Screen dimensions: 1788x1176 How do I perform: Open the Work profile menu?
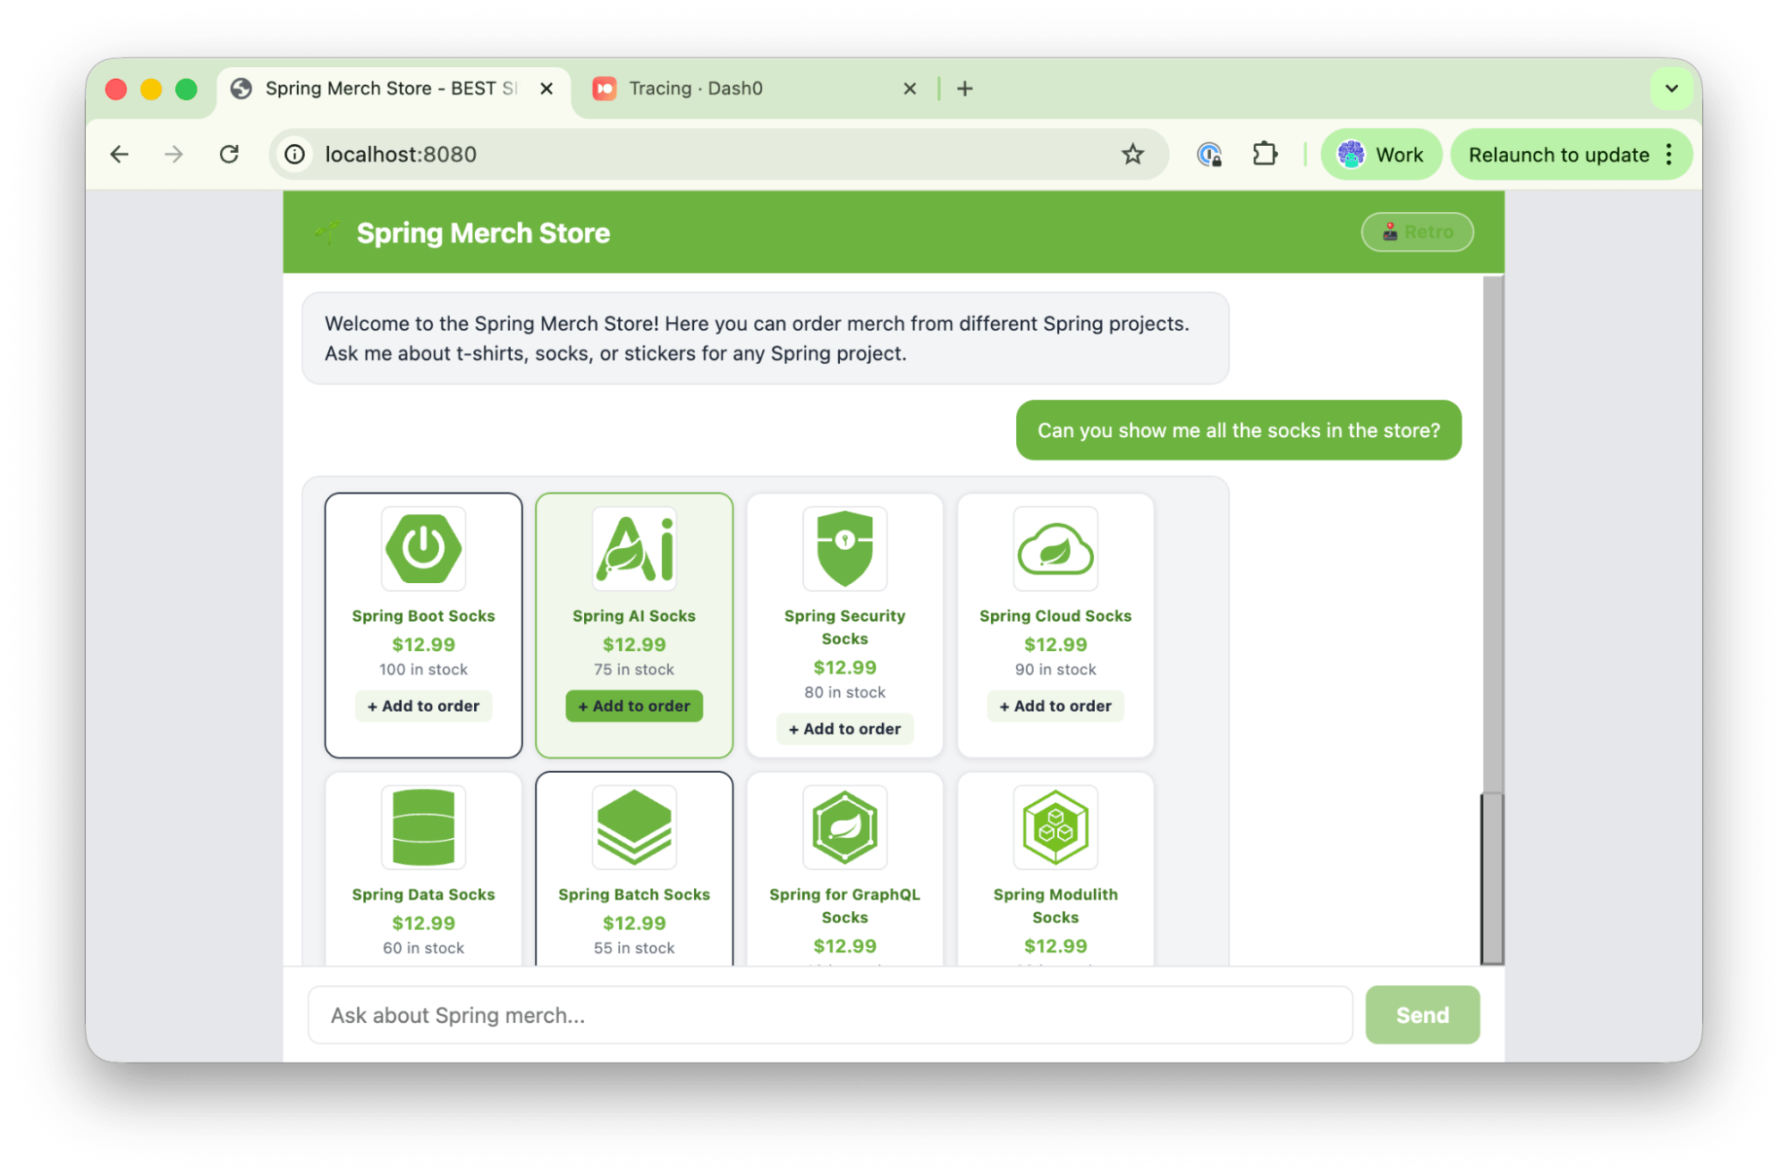(1381, 155)
